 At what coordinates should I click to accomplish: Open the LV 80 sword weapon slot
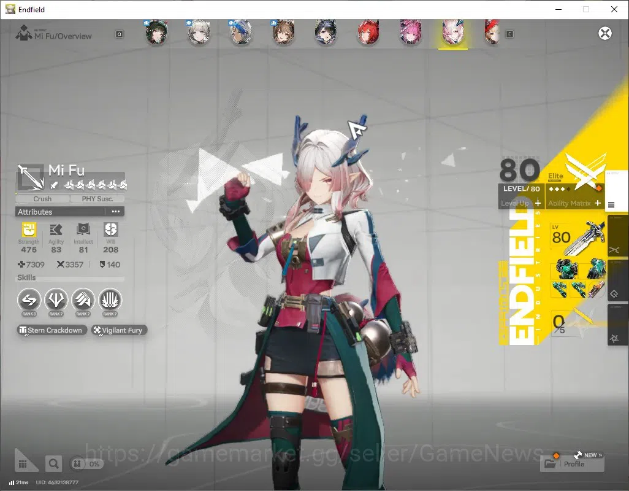coord(578,238)
